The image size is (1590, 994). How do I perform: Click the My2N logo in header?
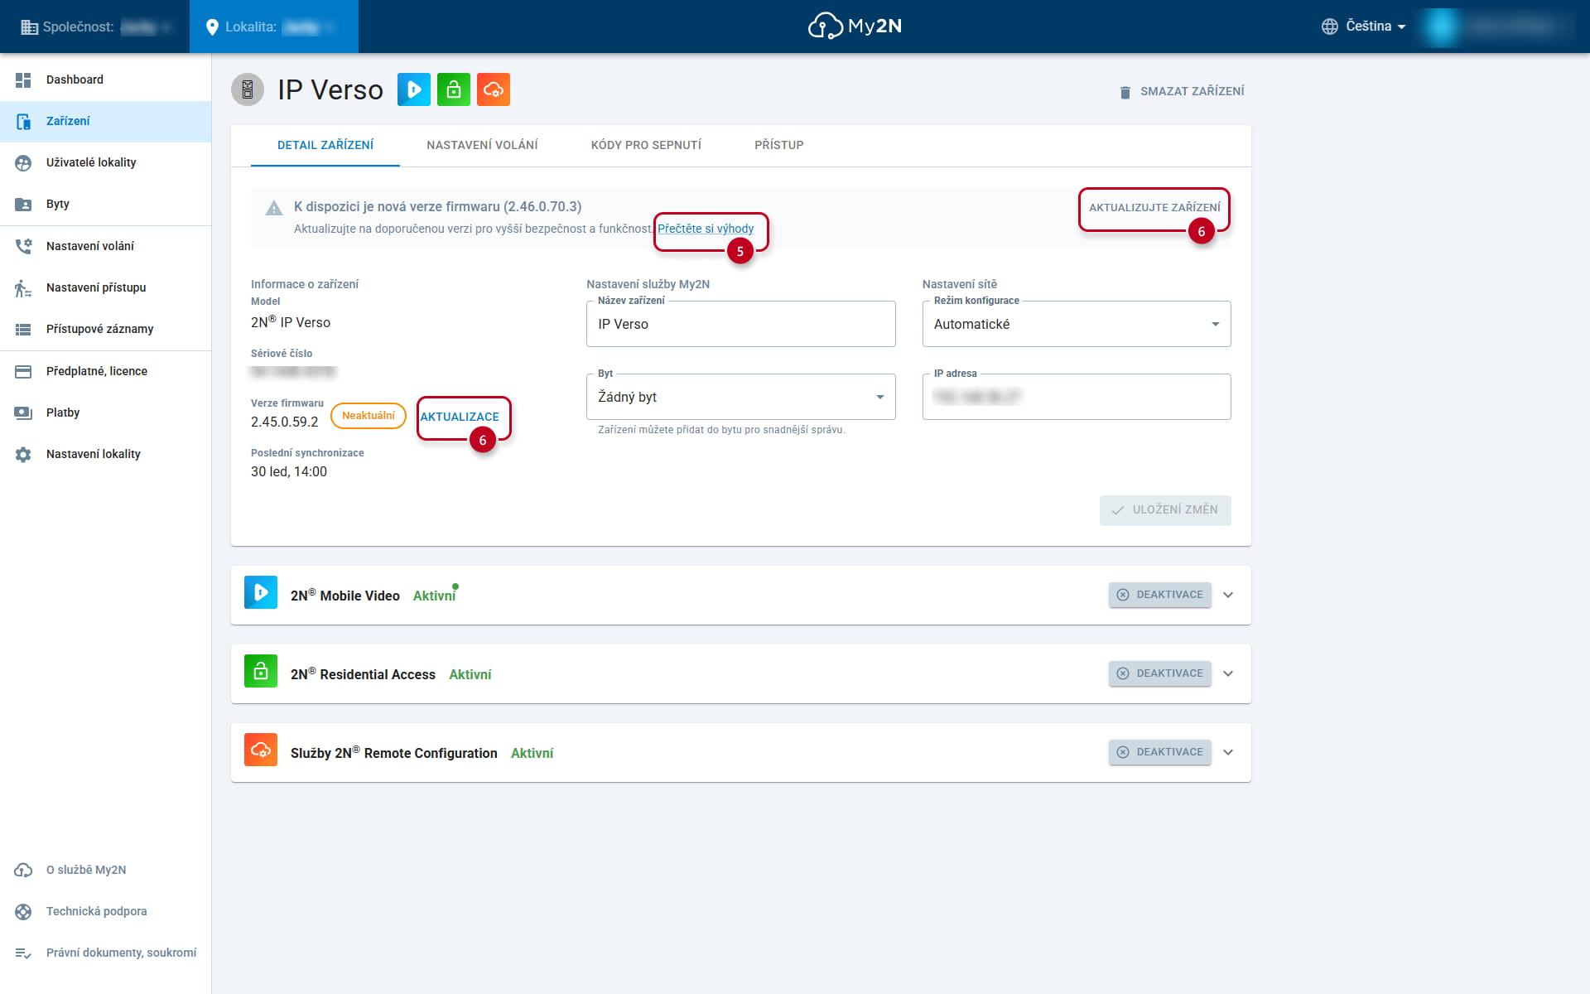click(855, 27)
